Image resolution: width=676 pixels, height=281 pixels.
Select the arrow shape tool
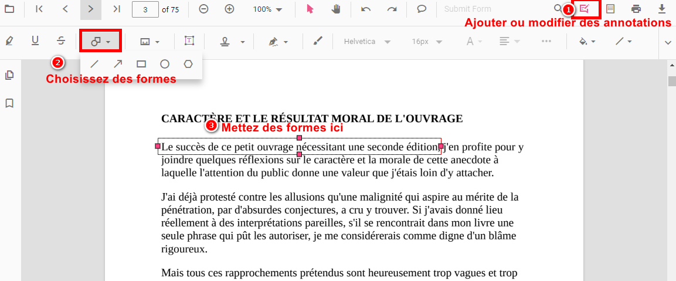point(118,64)
